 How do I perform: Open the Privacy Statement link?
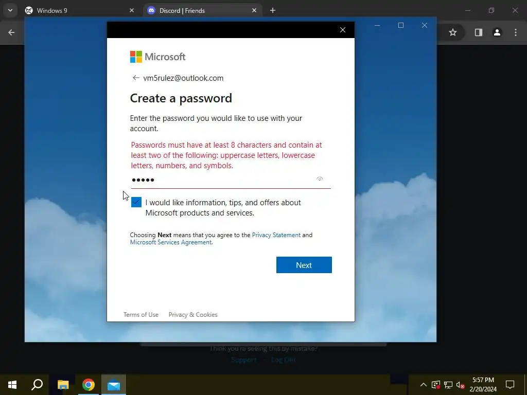click(276, 235)
